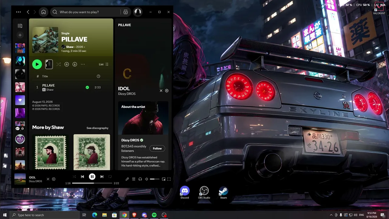Show hidden system tray icons
Image resolution: width=389 pixels, height=219 pixels.
331,215
